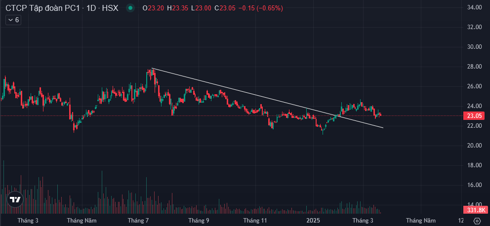Open the TradingView logo
Screen dimensions: 490x226
tap(15, 199)
